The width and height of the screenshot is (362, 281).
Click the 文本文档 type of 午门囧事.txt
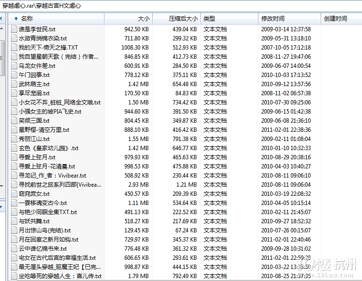(215, 75)
